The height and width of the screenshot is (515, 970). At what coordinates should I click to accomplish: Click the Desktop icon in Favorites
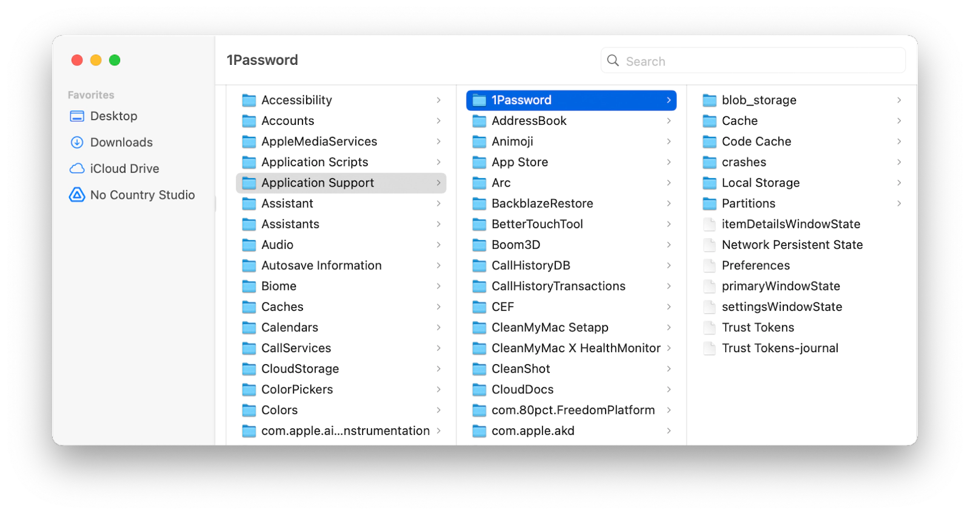point(77,116)
